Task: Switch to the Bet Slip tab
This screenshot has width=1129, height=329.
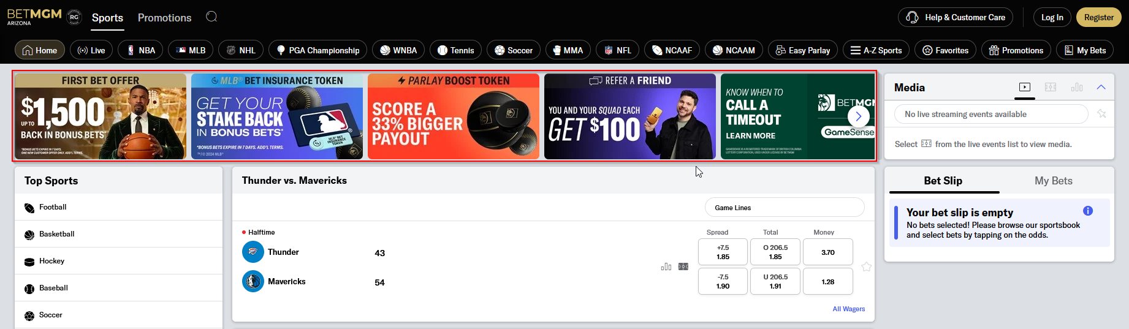Action: coord(943,181)
